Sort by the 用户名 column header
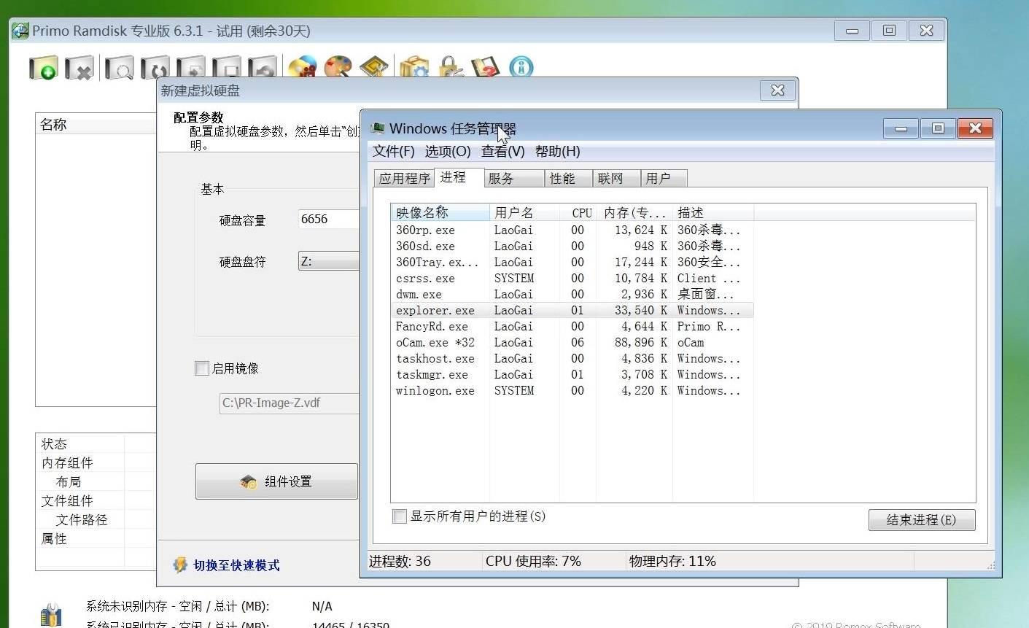The height and width of the screenshot is (628, 1029). (524, 213)
